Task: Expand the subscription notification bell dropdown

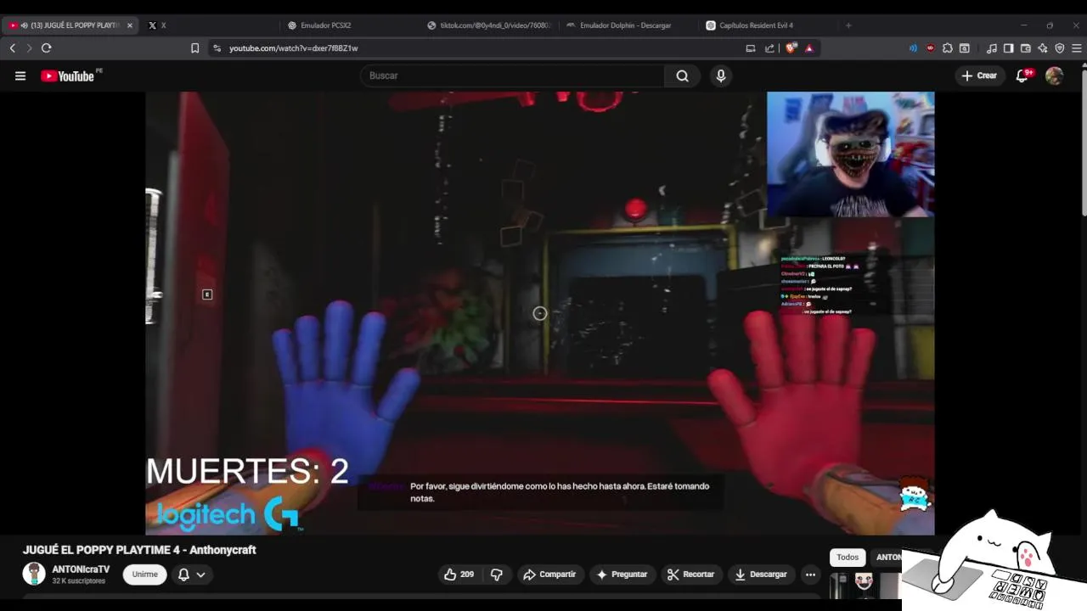Action: tap(192, 575)
